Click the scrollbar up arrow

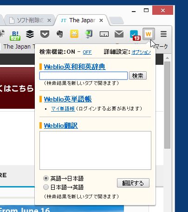coord(167,58)
